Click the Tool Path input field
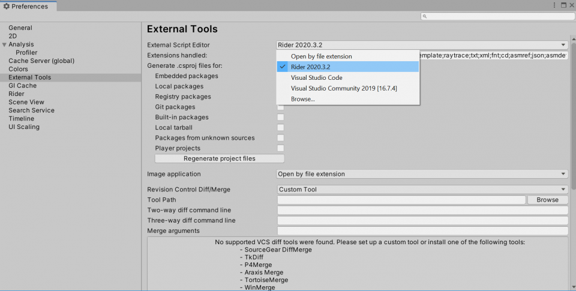Viewport: 576px width, 291px height. pyautogui.click(x=401, y=200)
